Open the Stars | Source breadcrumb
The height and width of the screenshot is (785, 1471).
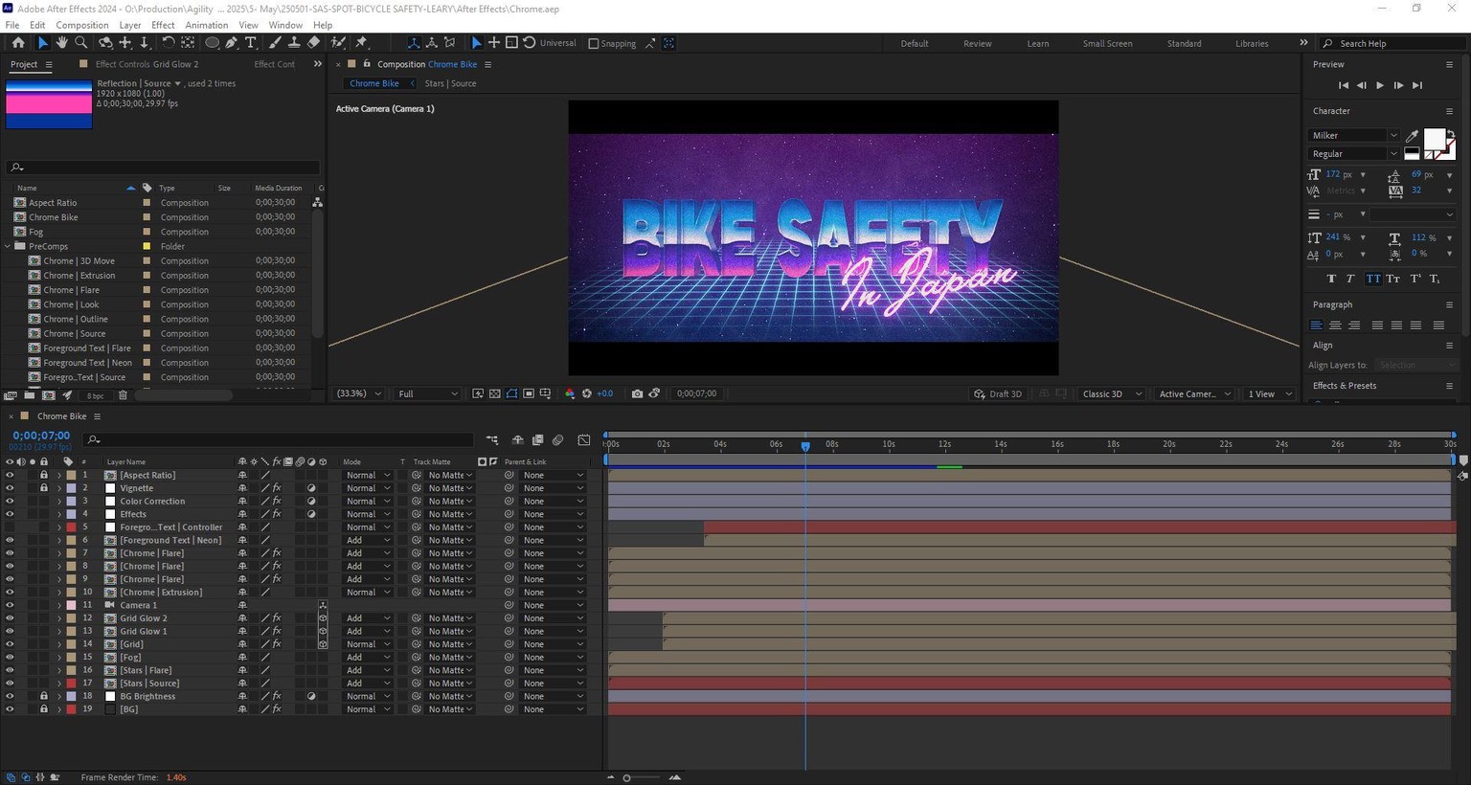450,83
